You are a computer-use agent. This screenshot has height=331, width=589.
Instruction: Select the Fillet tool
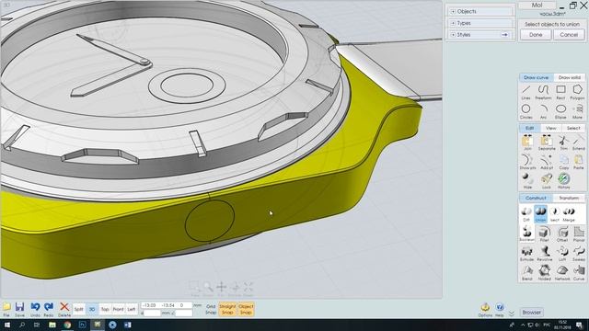544,234
